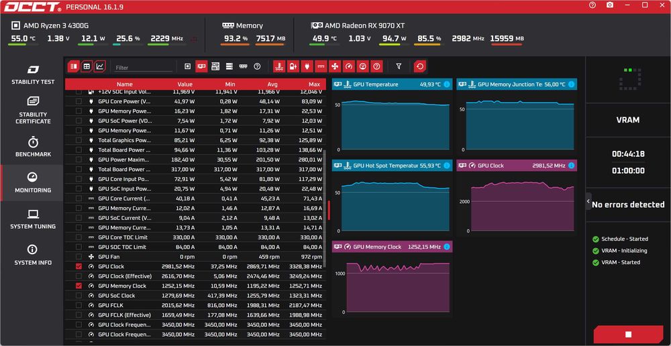This screenshot has height=346, width=671.
Task: Open info for GPU Hot Spot Temperature graph
Action: point(447,166)
